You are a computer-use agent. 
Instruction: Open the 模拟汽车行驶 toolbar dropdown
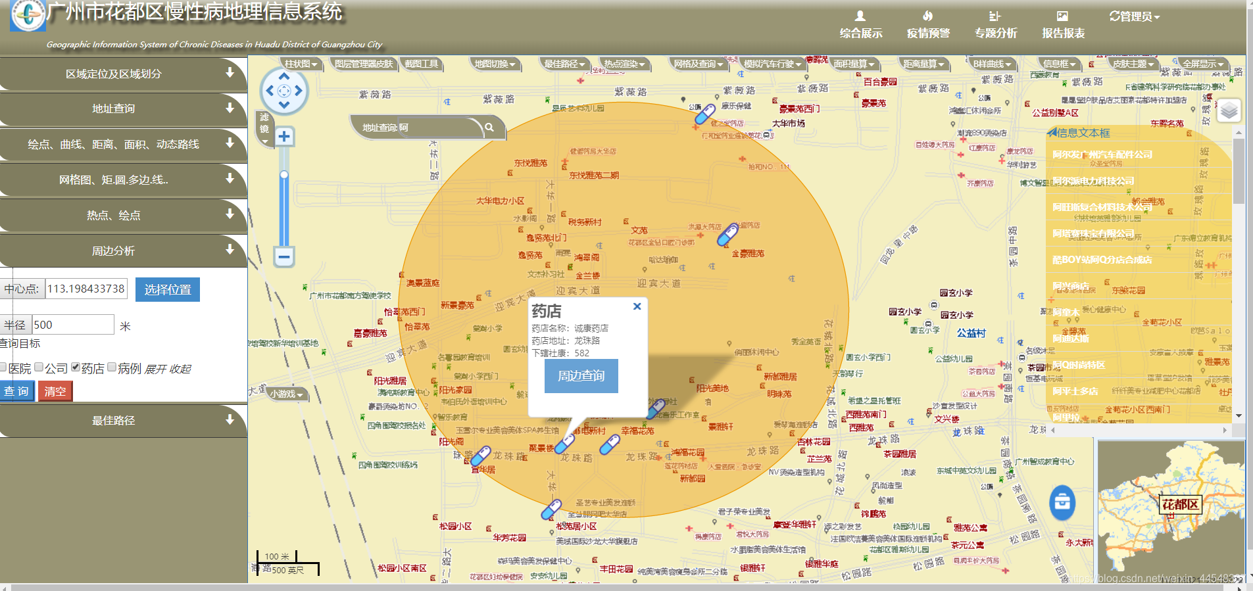click(773, 64)
